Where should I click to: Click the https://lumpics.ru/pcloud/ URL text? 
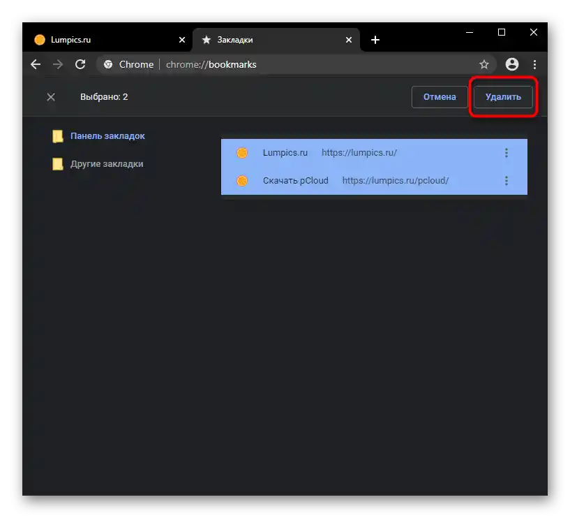tap(396, 181)
